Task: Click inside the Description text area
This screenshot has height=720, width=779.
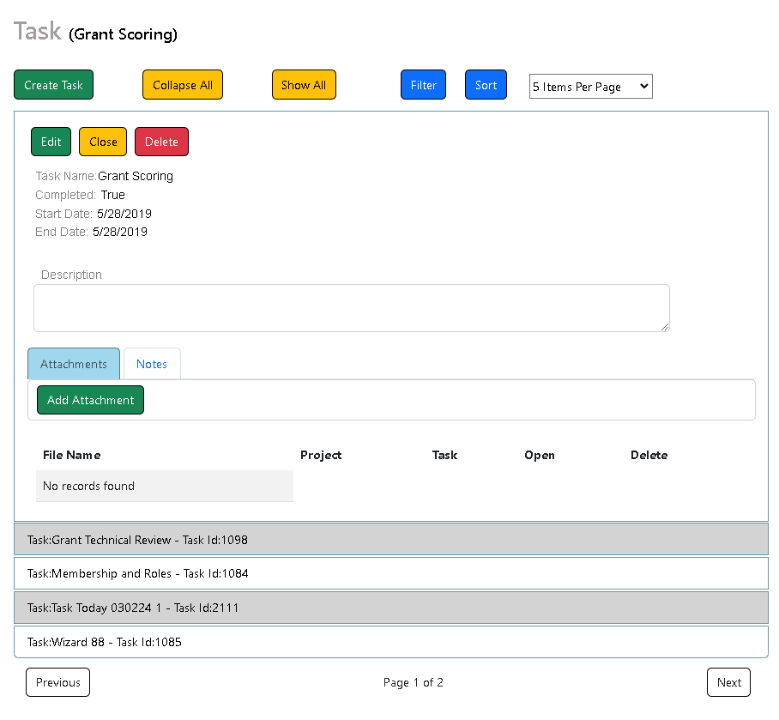Action: click(351, 308)
